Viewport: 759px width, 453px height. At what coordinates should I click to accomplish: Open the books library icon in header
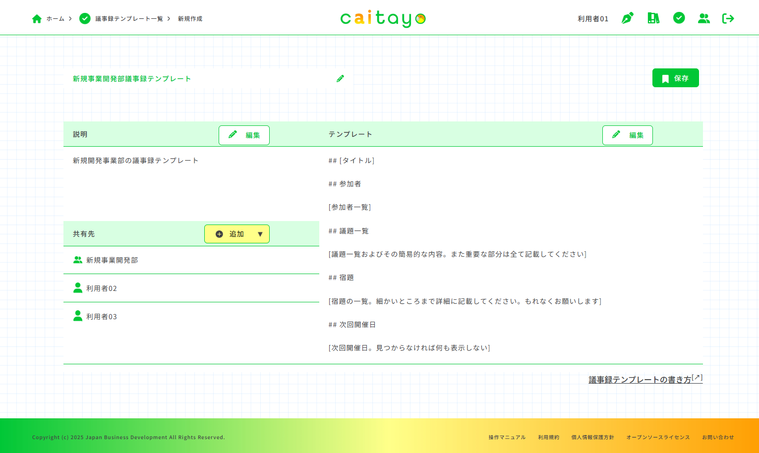pyautogui.click(x=653, y=18)
